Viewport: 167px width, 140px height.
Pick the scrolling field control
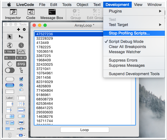[x=10, y=104]
